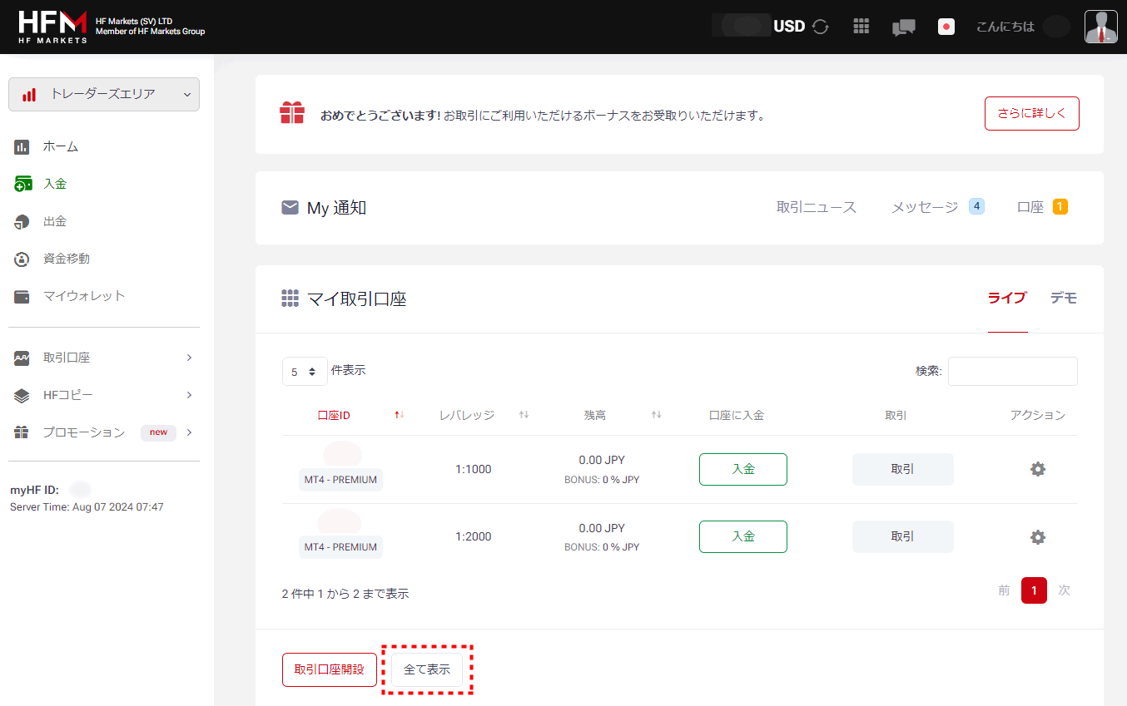The height and width of the screenshot is (706, 1127).
Task: Click the 前 pagination link
Action: pyautogui.click(x=1004, y=590)
